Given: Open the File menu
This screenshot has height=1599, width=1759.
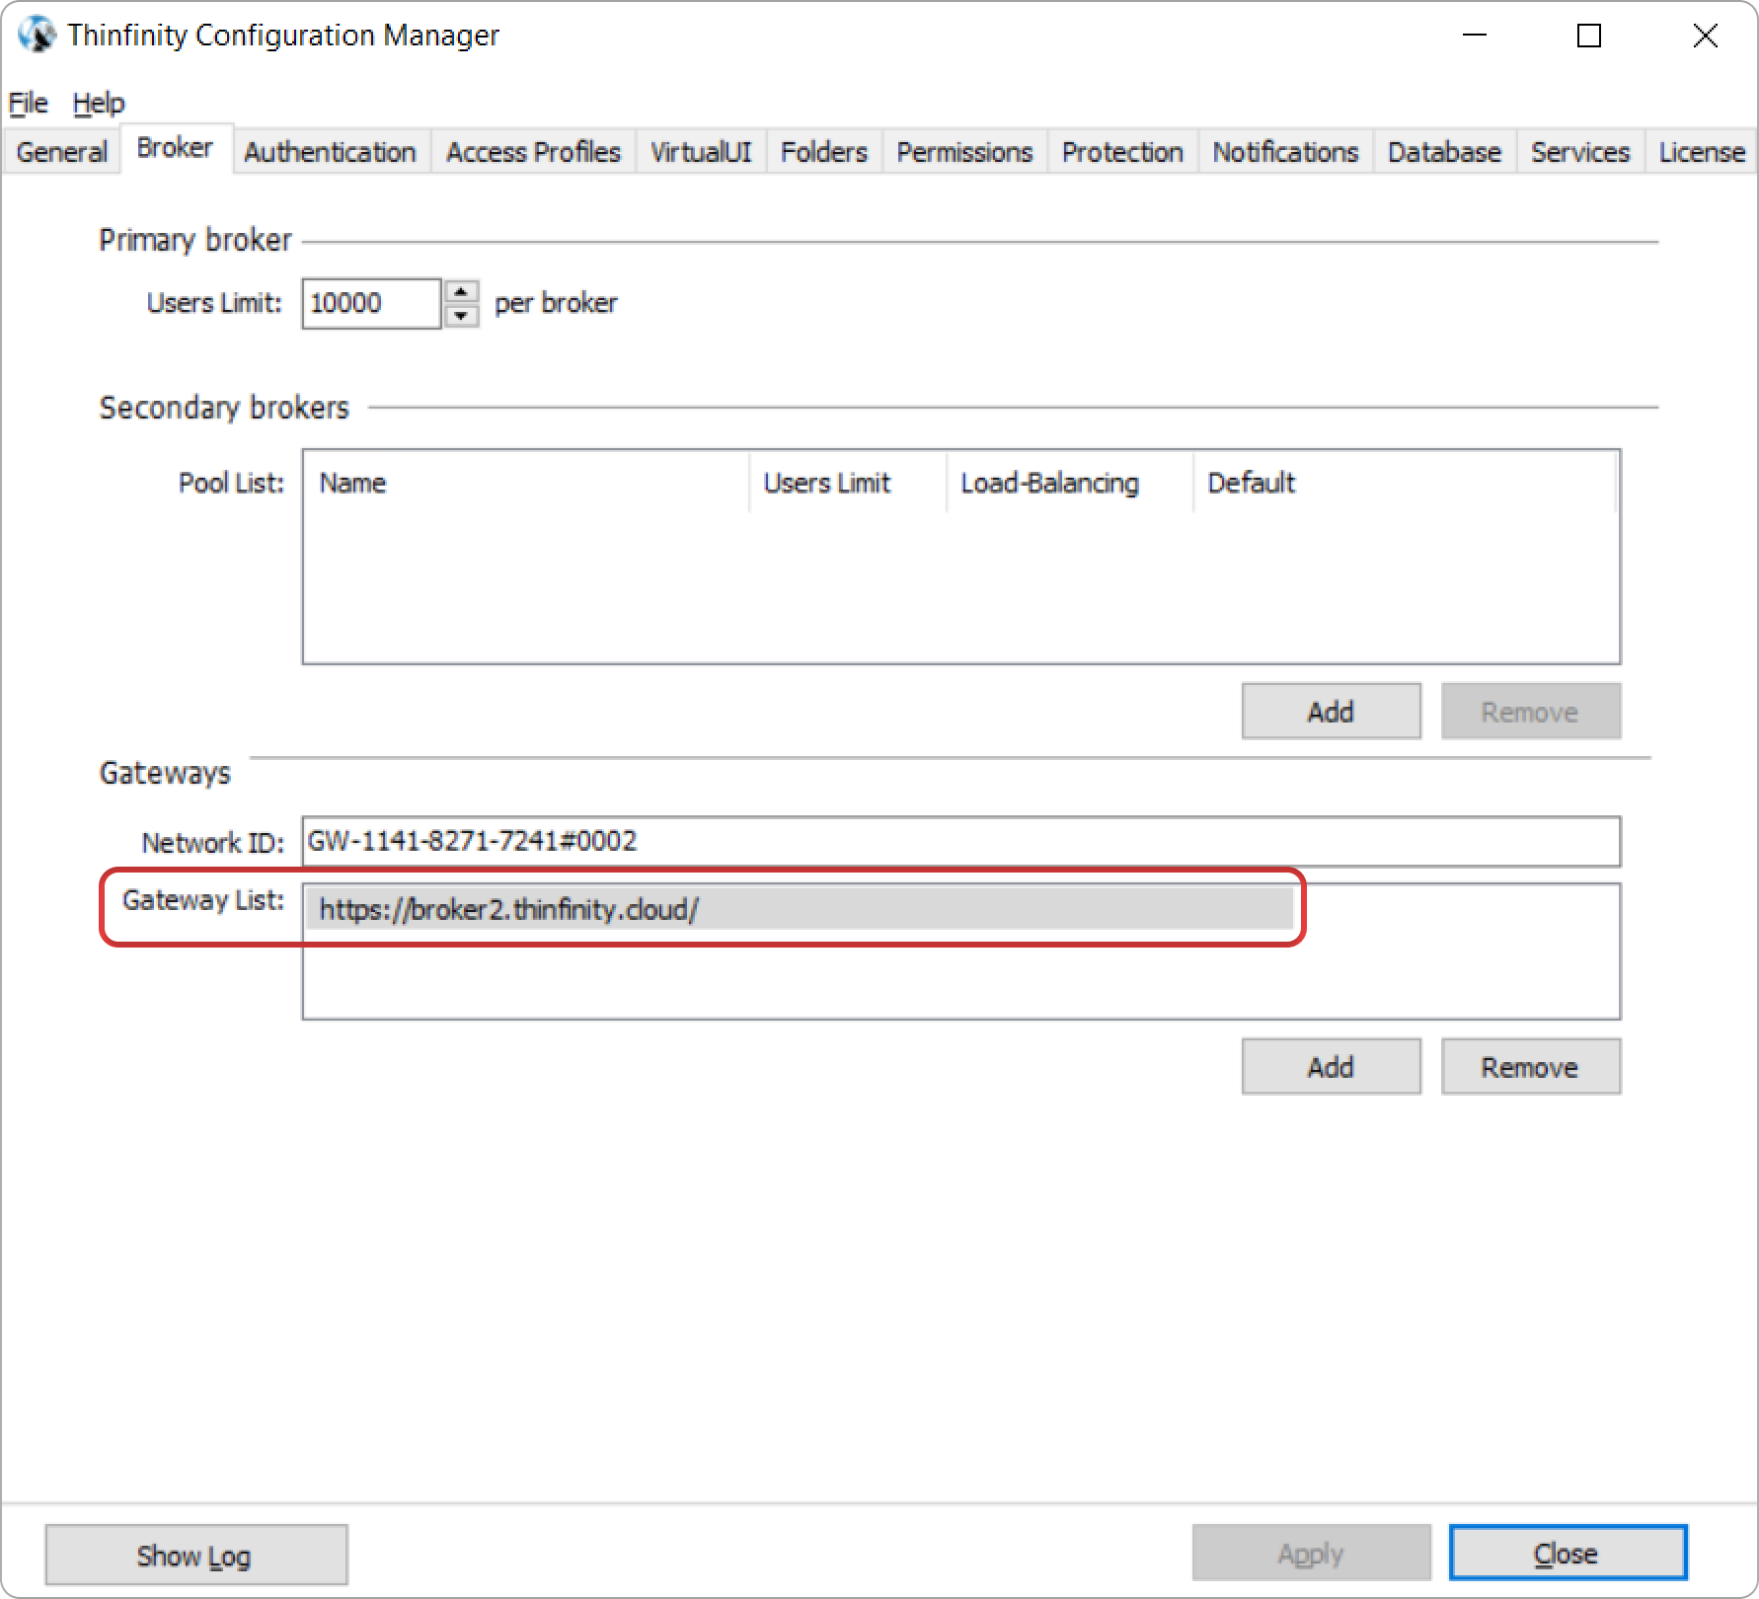Looking at the screenshot, I should click(x=28, y=103).
